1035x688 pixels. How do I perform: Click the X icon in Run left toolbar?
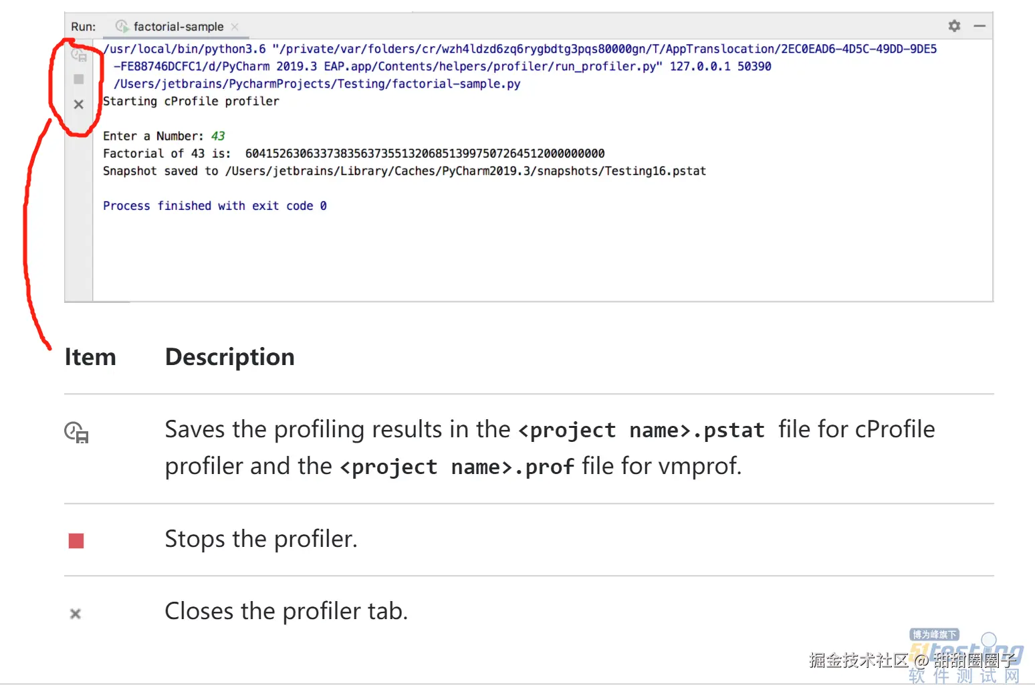tap(79, 104)
